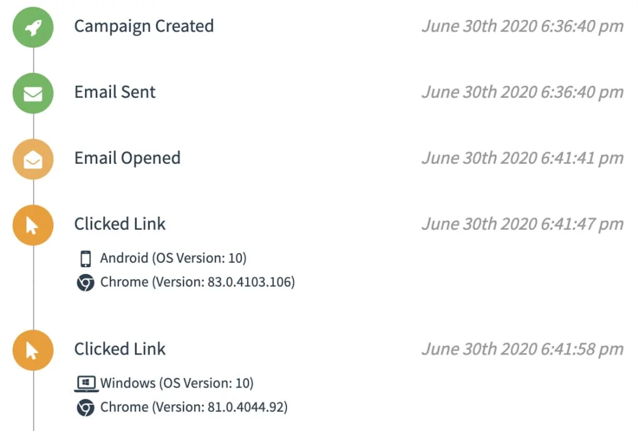Click the Chrome (Version: 83.0.4103.106) text

tap(198, 282)
